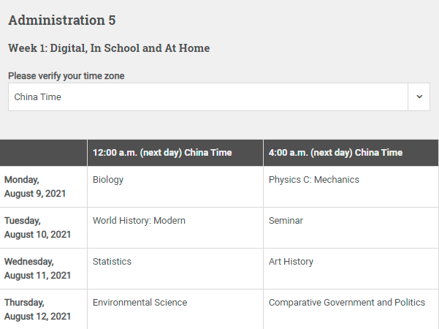Select the Environmental Science exam entry
This screenshot has width=439, height=329.
click(x=140, y=303)
